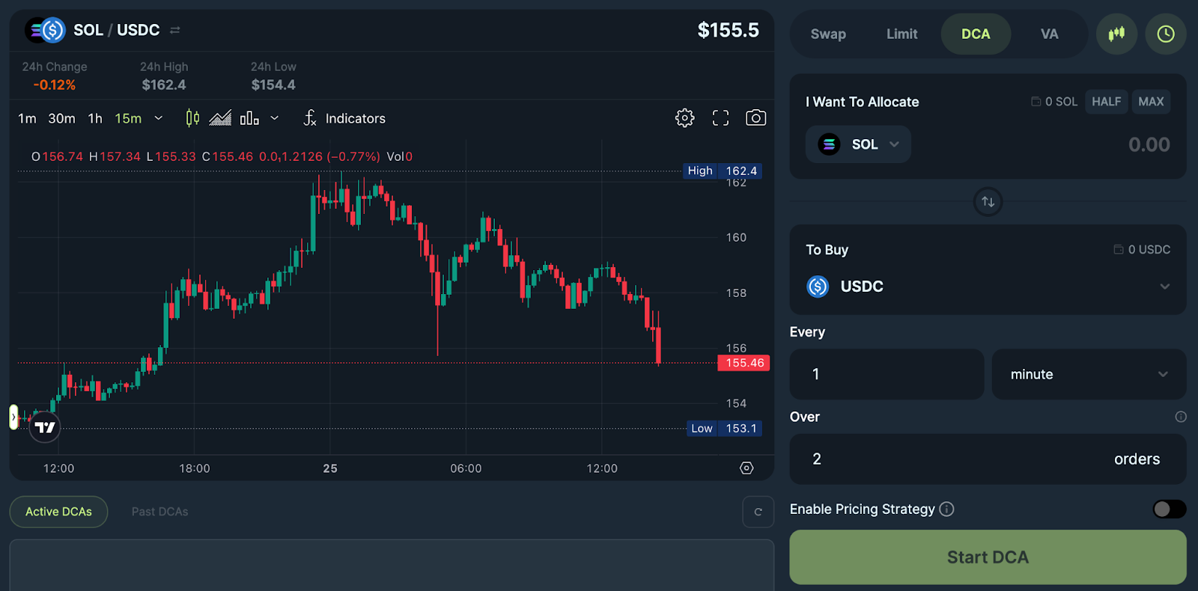Click the $155.5 header price
1198x591 pixels.
728,30
